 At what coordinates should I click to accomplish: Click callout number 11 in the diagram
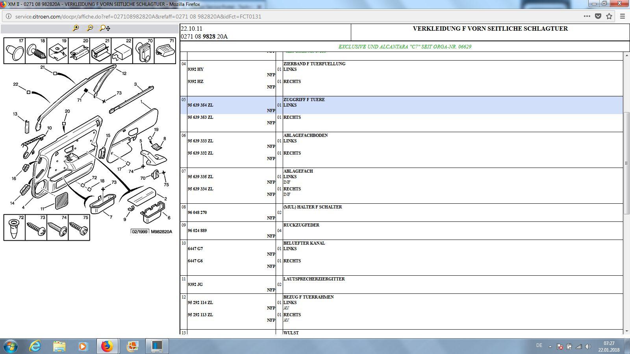pyautogui.click(x=42, y=209)
